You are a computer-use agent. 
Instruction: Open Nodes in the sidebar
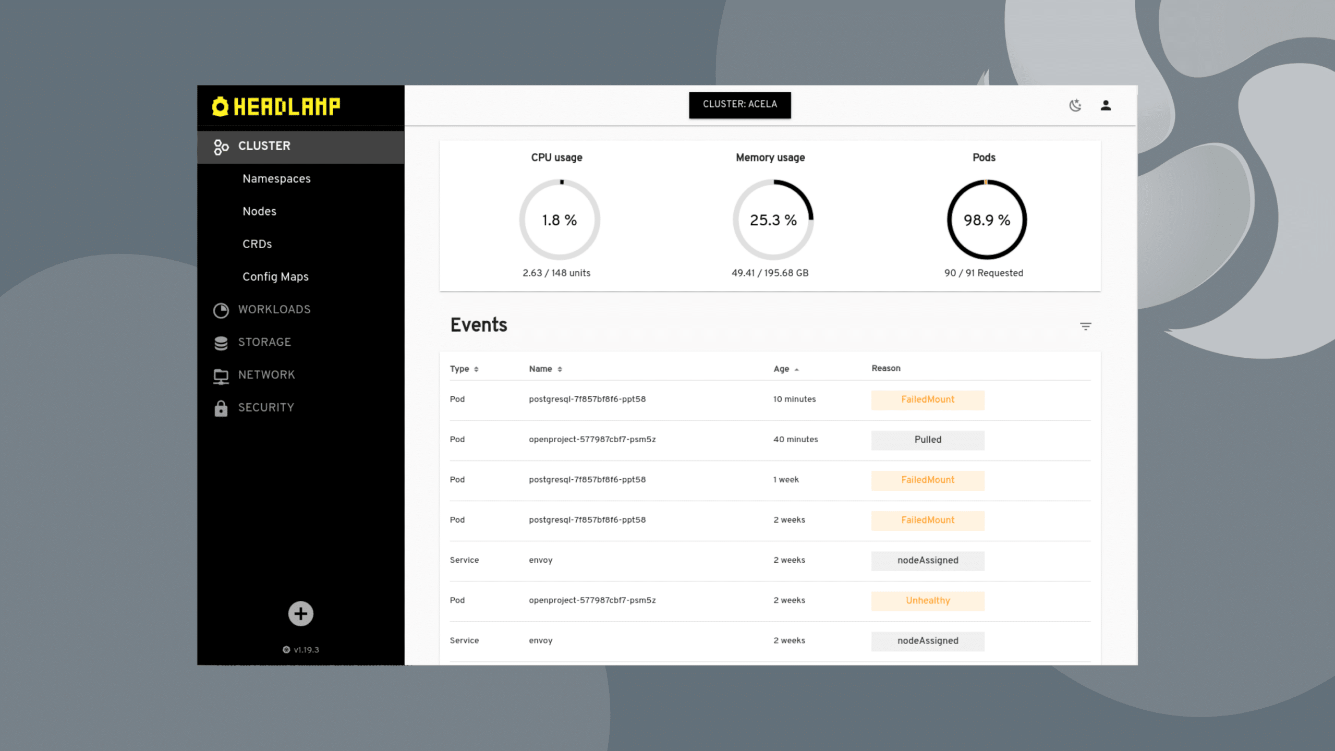[x=259, y=211]
